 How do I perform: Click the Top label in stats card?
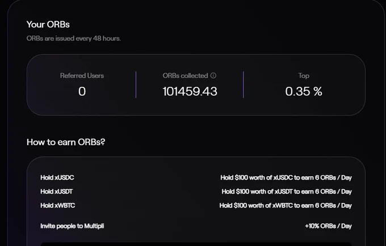click(x=304, y=76)
